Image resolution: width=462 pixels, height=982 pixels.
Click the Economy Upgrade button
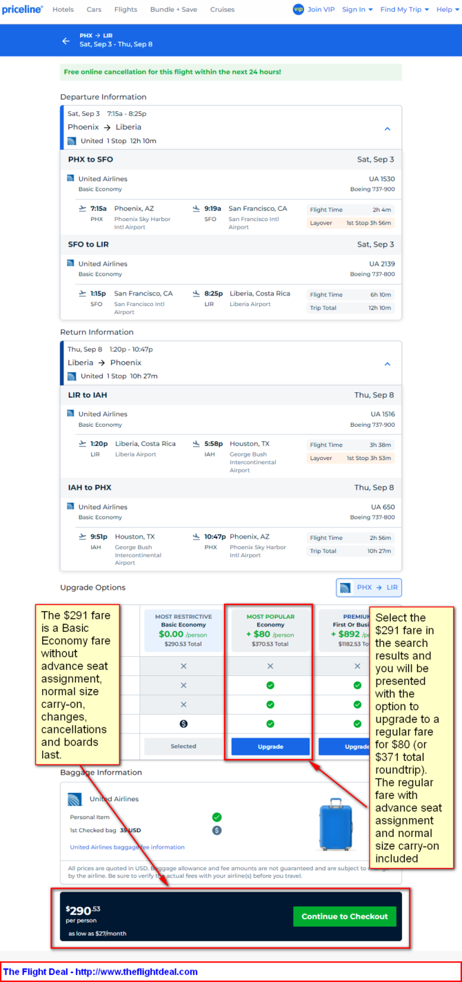click(x=270, y=747)
